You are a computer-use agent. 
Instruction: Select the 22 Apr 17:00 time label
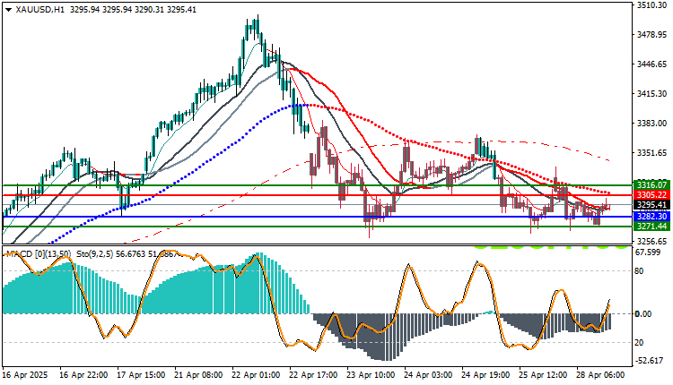(314, 375)
